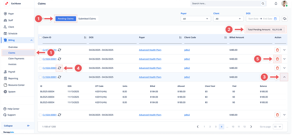
Task: Open the Client filter dropdown
Action: (228, 19)
